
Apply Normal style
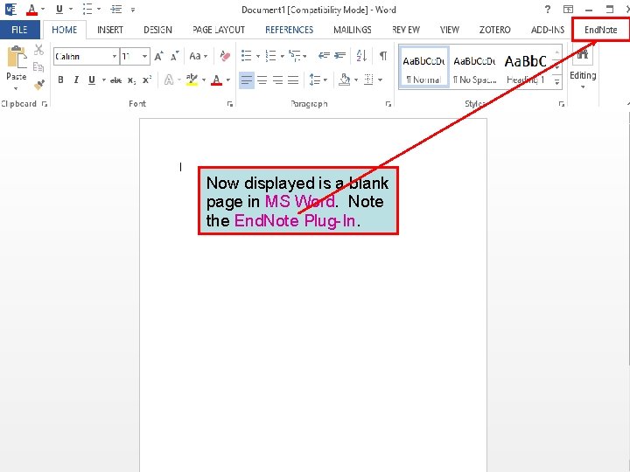click(423, 67)
